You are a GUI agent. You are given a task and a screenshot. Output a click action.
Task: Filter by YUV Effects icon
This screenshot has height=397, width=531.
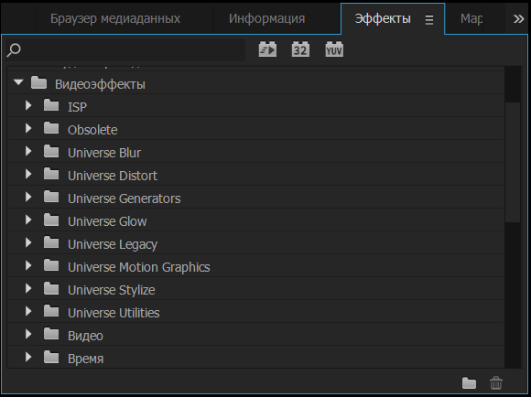pos(334,49)
